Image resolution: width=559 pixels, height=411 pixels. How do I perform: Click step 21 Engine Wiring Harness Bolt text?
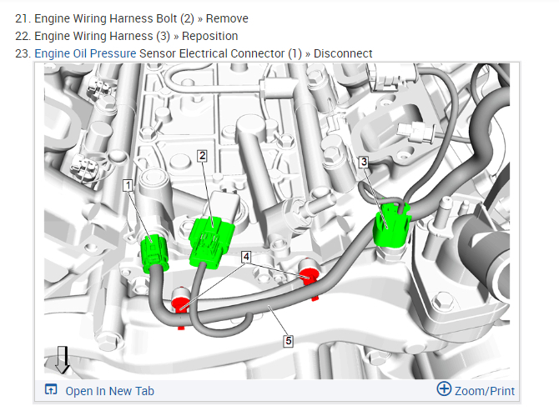(114, 18)
